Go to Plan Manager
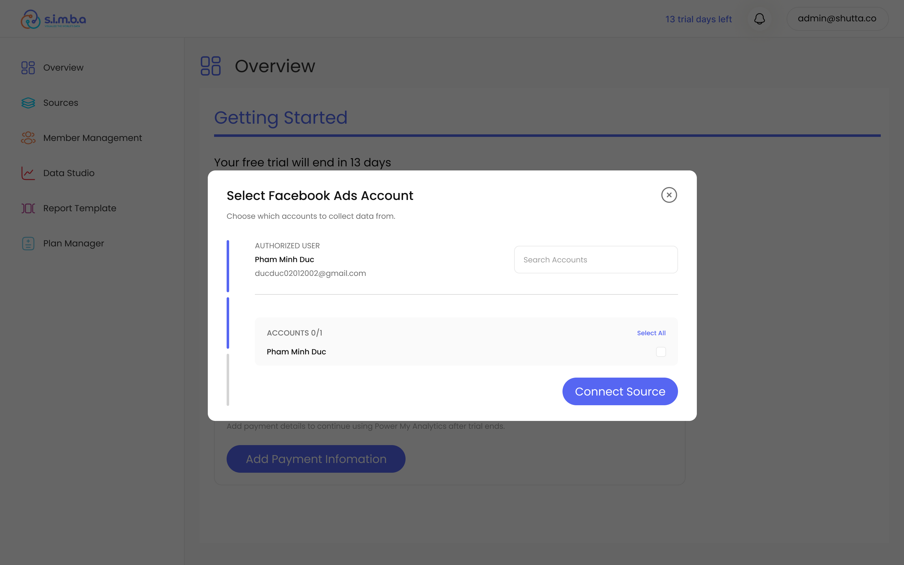The height and width of the screenshot is (565, 904). (x=73, y=243)
